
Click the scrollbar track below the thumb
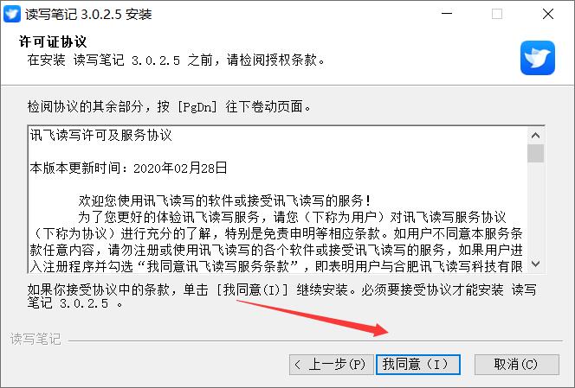coord(535,208)
